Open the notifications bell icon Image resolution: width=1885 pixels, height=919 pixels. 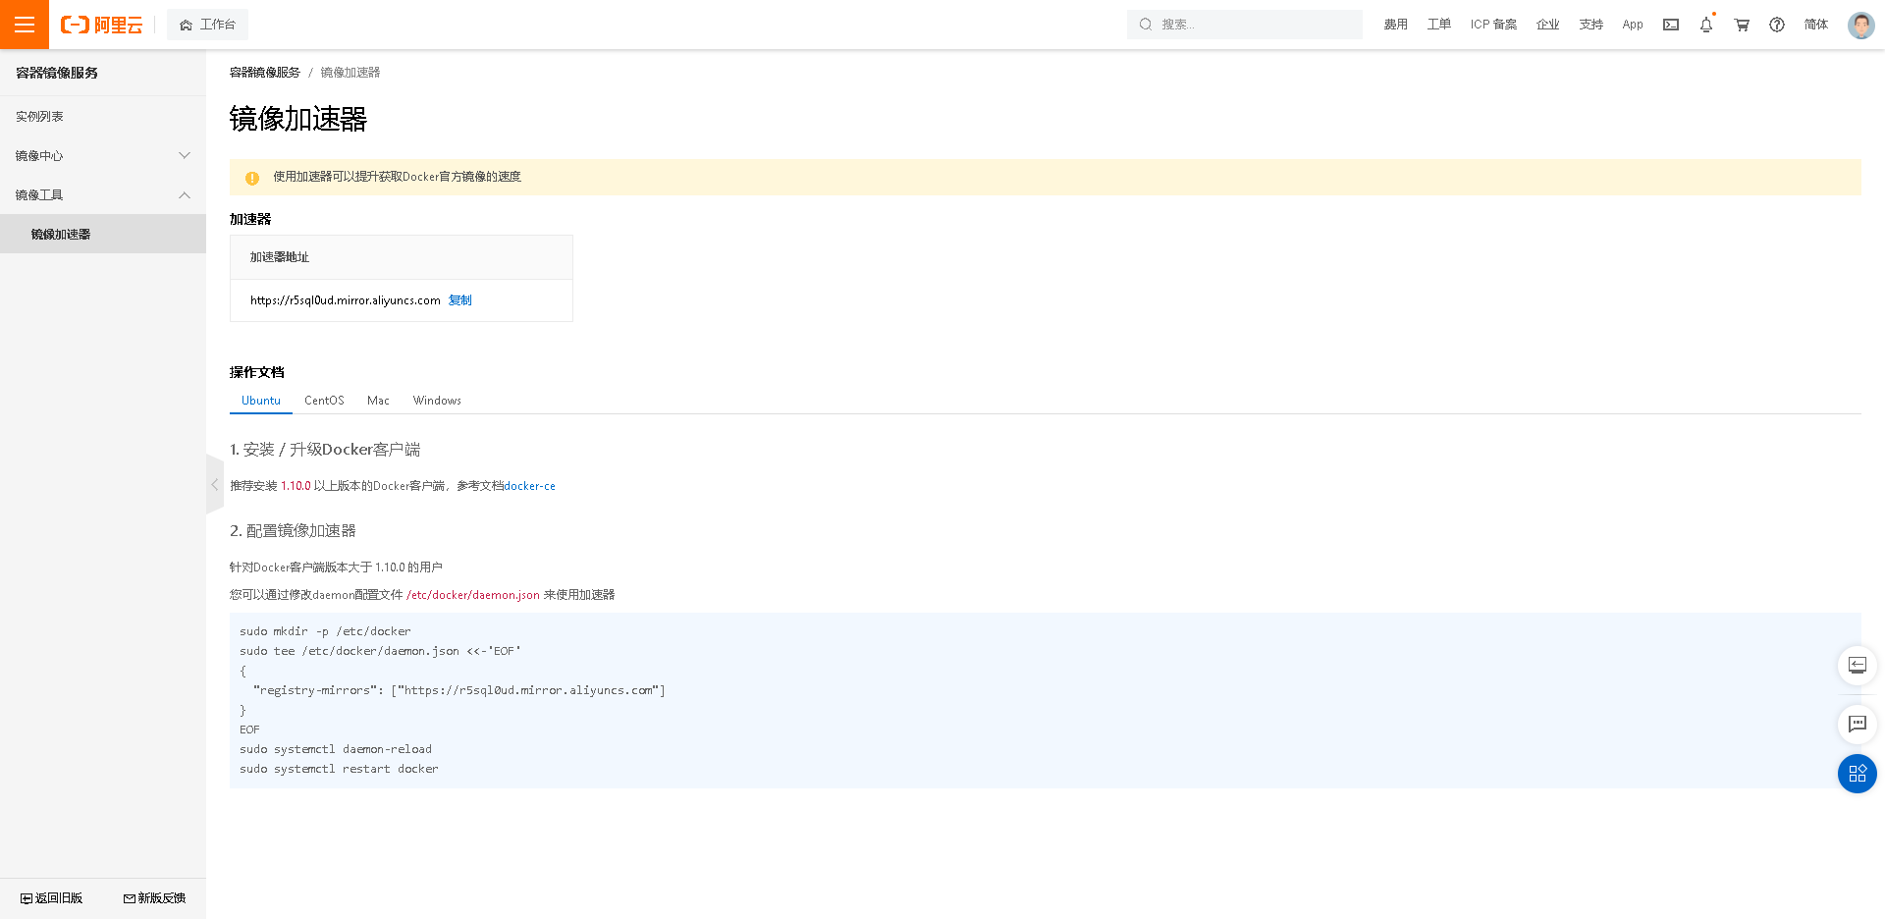click(x=1705, y=25)
